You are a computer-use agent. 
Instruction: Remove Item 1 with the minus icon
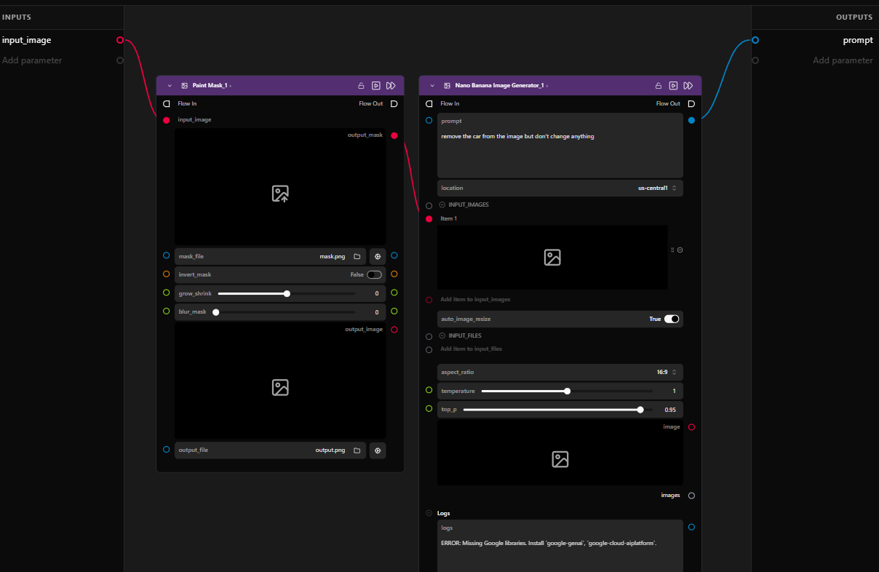pos(680,250)
